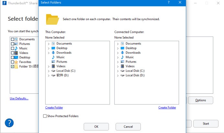Enable Show Protected Folders checkbox
Image resolution: width=224 pixels, height=133 pixels.
[45, 116]
